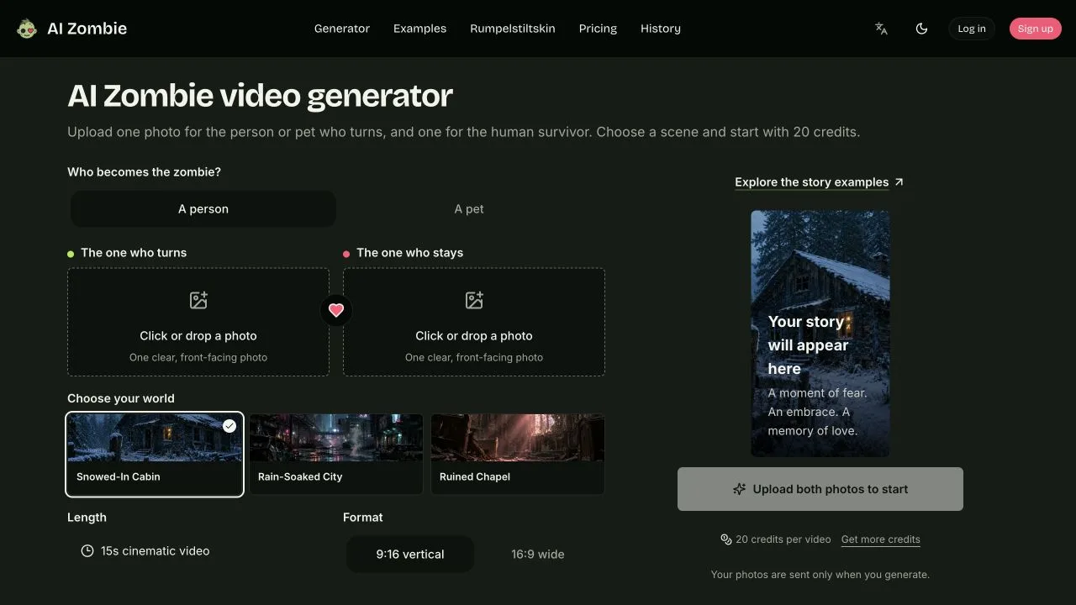Open the Examples nav item
Screen dimensions: 1076x605
tap(419, 29)
